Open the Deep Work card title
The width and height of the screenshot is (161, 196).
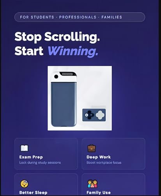tap(99, 157)
